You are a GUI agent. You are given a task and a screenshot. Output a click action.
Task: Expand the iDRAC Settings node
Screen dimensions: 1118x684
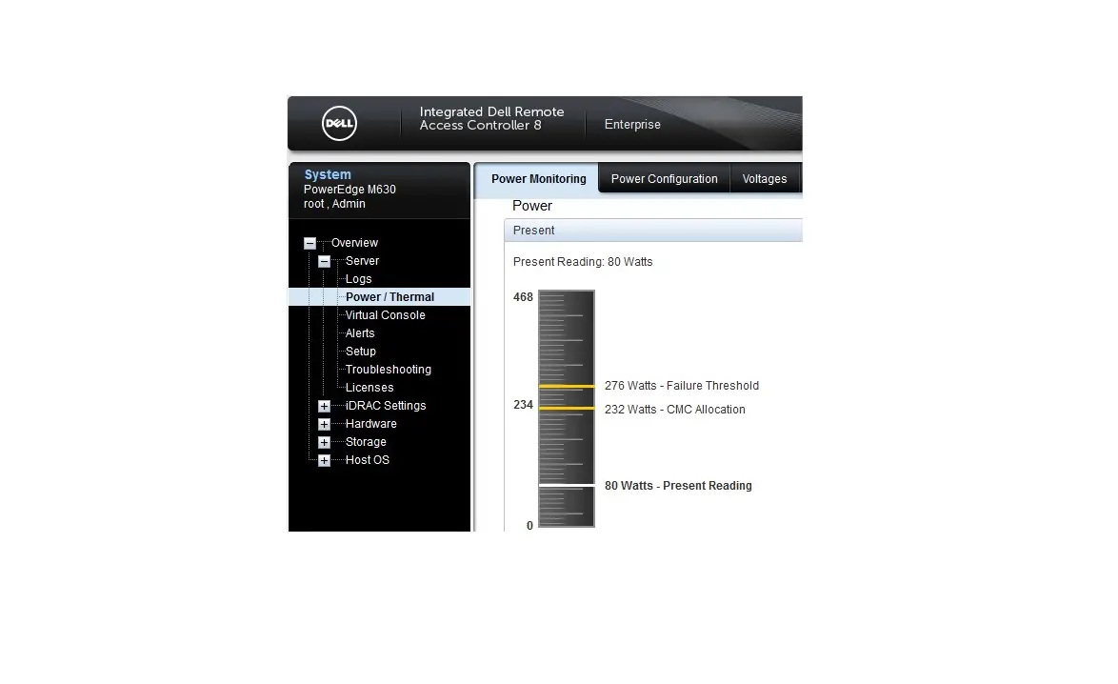click(324, 405)
